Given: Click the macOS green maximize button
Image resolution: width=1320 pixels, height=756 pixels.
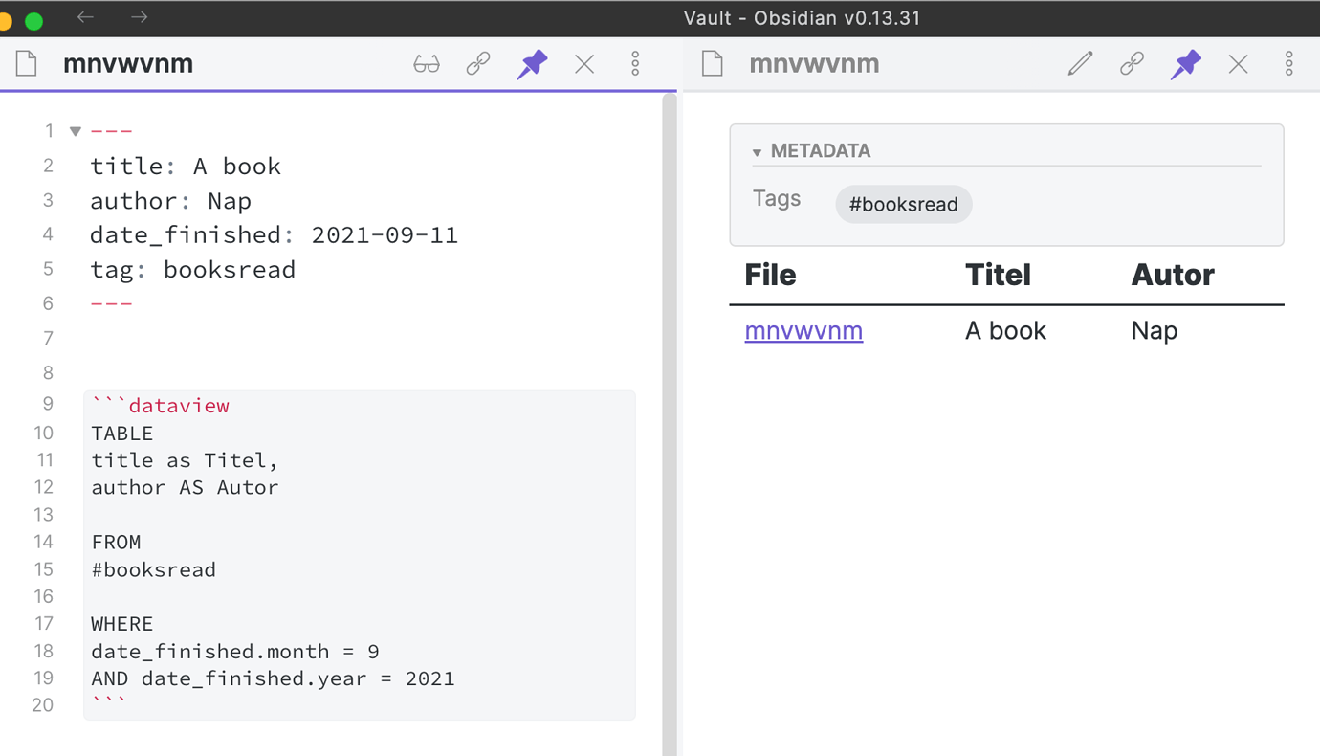Looking at the screenshot, I should [33, 20].
